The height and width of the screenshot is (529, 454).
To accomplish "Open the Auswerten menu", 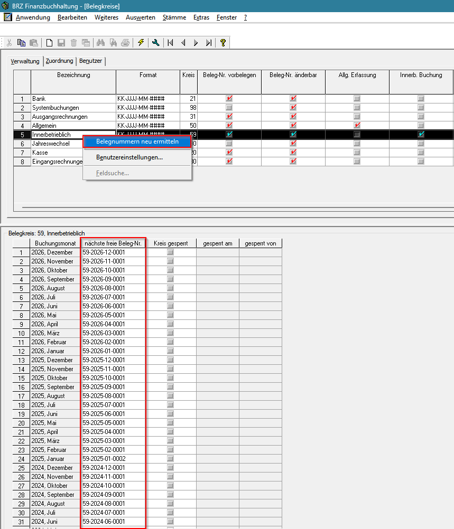I will click(141, 17).
